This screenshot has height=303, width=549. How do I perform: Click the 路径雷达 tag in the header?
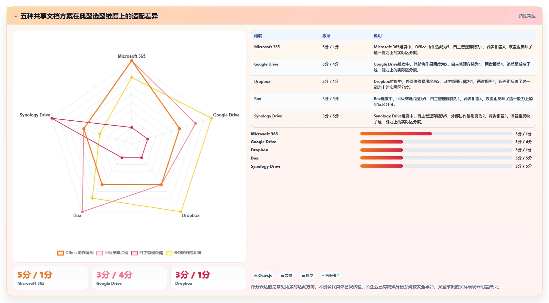pos(527,16)
